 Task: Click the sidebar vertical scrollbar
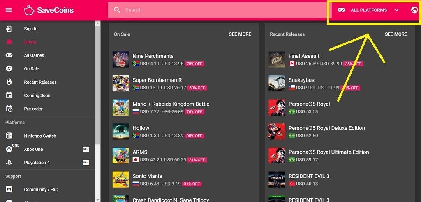tap(97, 86)
